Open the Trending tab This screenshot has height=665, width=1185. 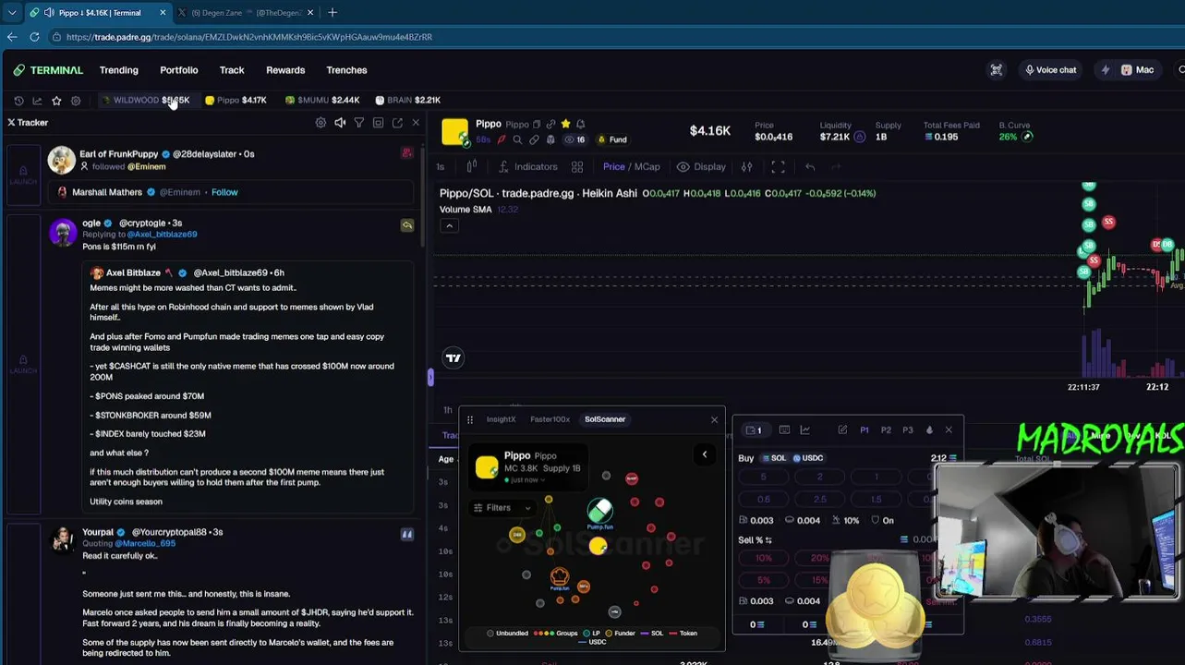(119, 70)
